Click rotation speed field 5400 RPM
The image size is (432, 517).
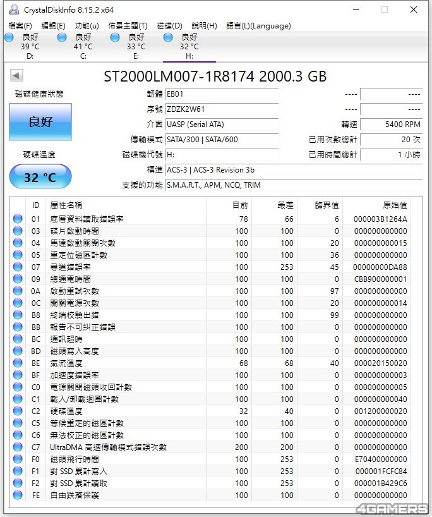pyautogui.click(x=391, y=125)
